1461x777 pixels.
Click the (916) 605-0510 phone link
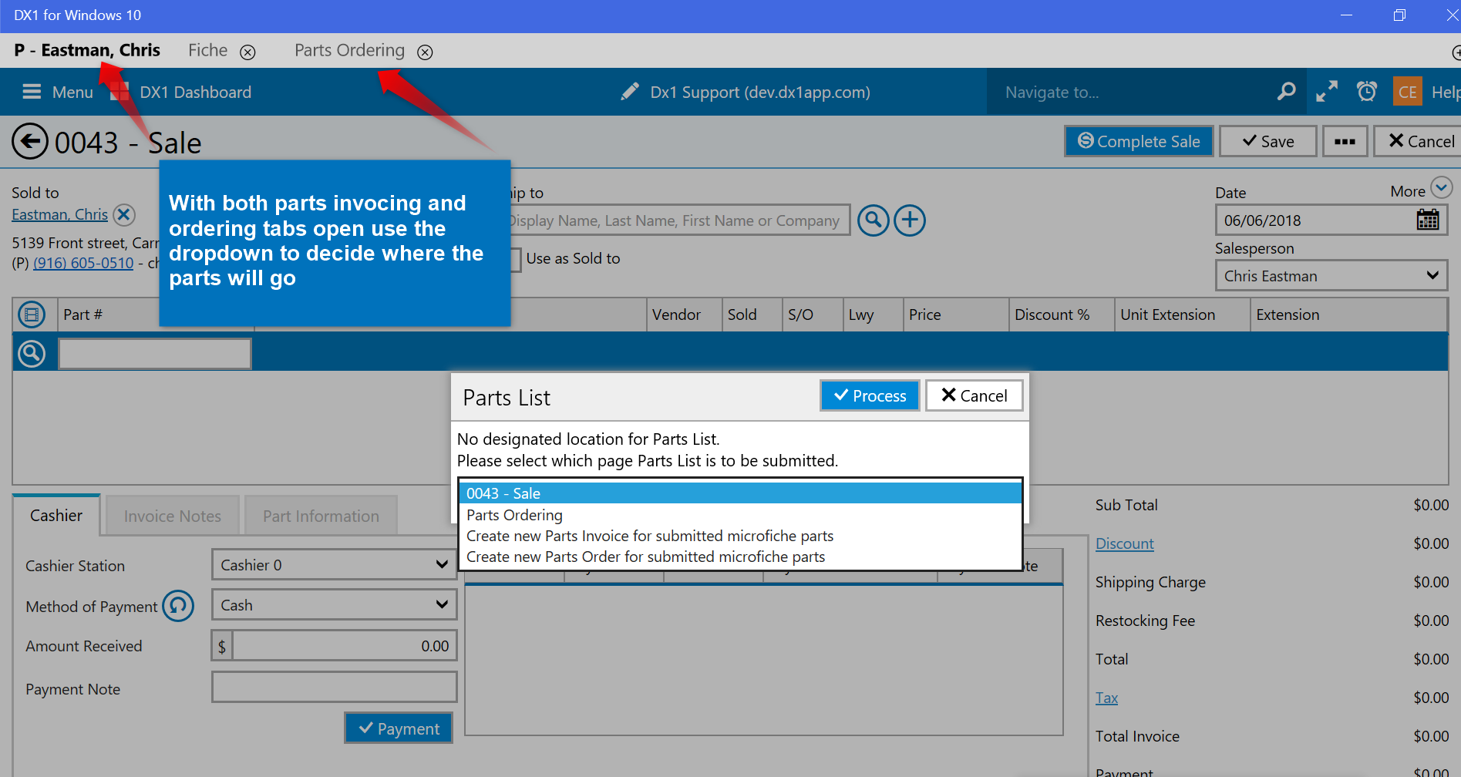[83, 263]
